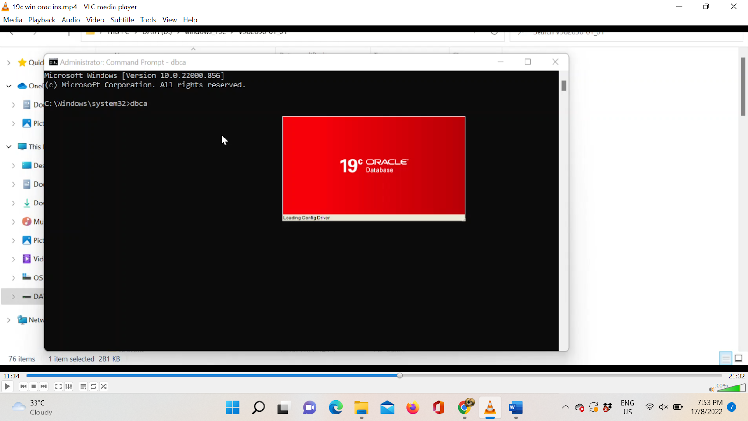The width and height of the screenshot is (748, 421).
Task: Click the VLC cone icon on the taskbar
Action: tap(490, 408)
